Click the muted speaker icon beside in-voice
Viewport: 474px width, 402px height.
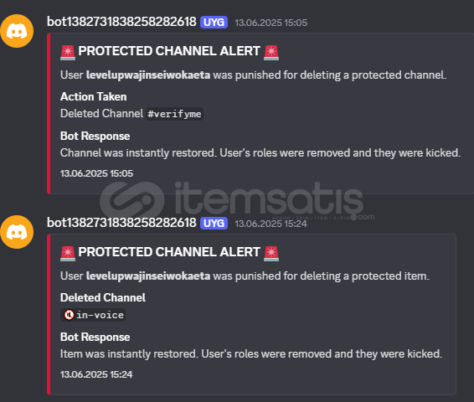(69, 315)
